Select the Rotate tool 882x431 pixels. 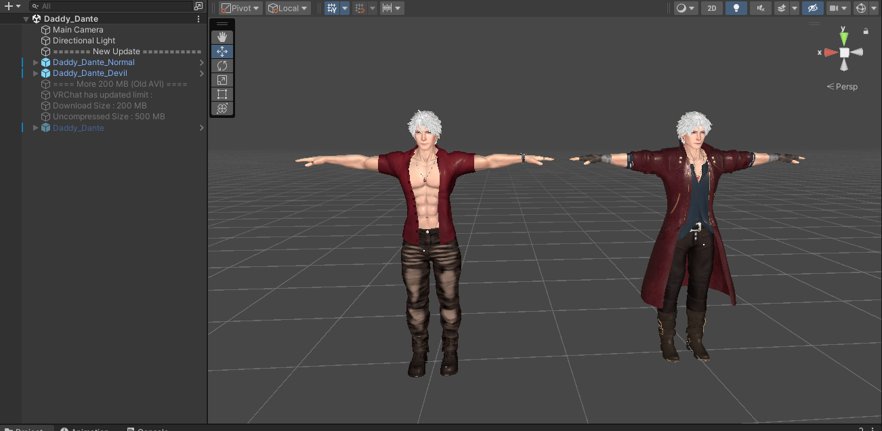tap(222, 66)
